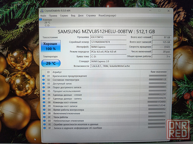The width and height of the screenshot is (193, 144).
Task: Click status dot of Ошибки целостности носителя row
Action: (45, 124)
